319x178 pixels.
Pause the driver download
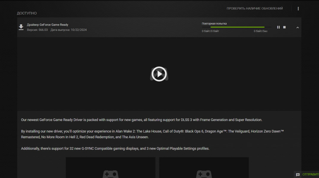pos(278,27)
